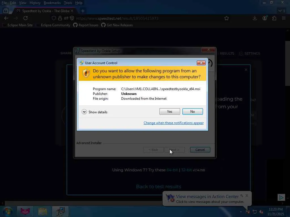Open the tab overview icon left of tabs

[6, 11]
